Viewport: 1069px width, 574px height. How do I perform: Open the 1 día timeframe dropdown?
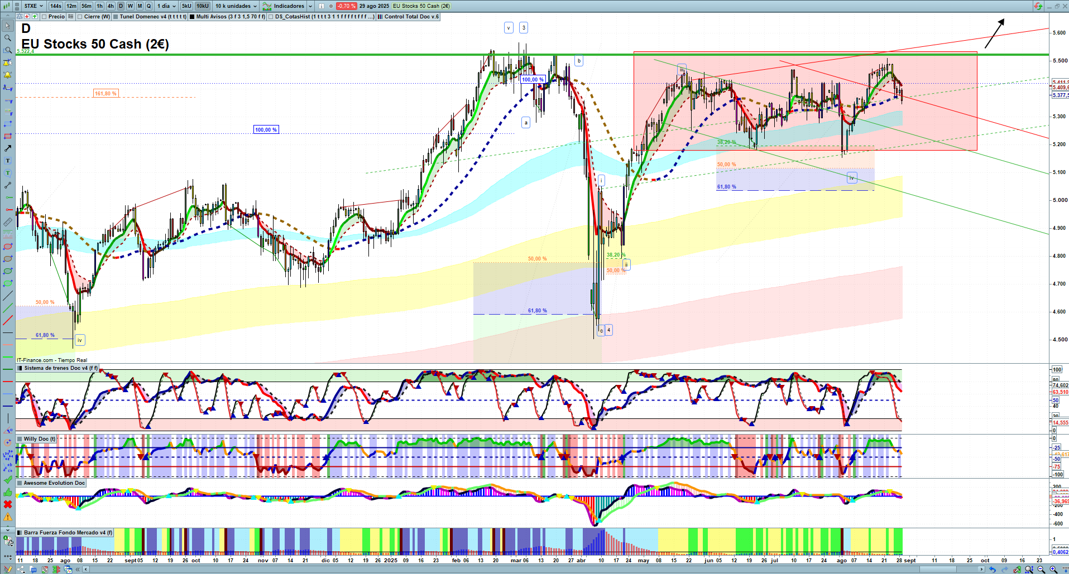[166, 6]
